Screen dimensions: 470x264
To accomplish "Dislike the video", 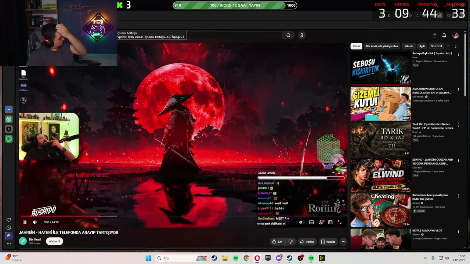I will click(x=290, y=242).
